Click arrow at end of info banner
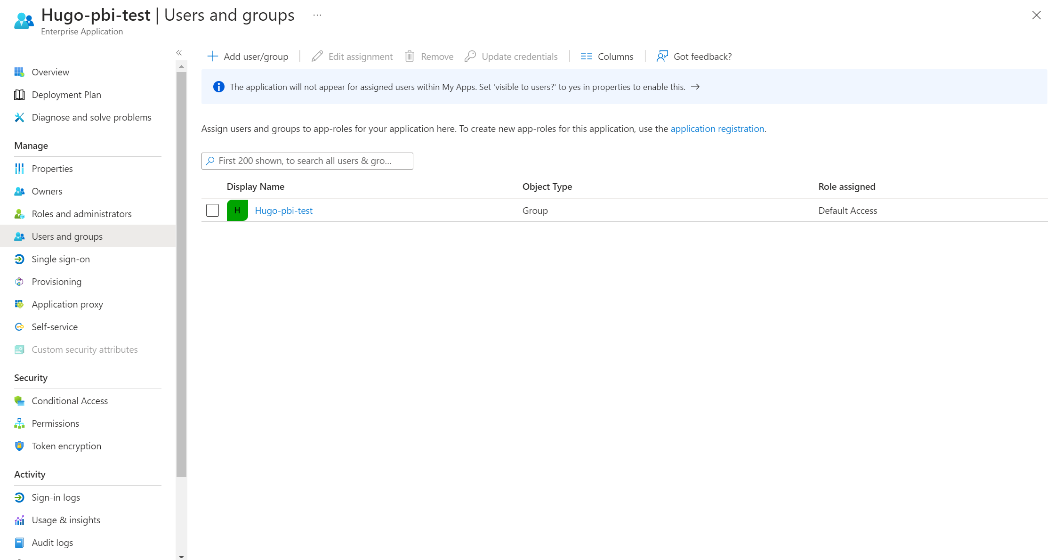Screen dimensions: 1062x560 (695, 87)
